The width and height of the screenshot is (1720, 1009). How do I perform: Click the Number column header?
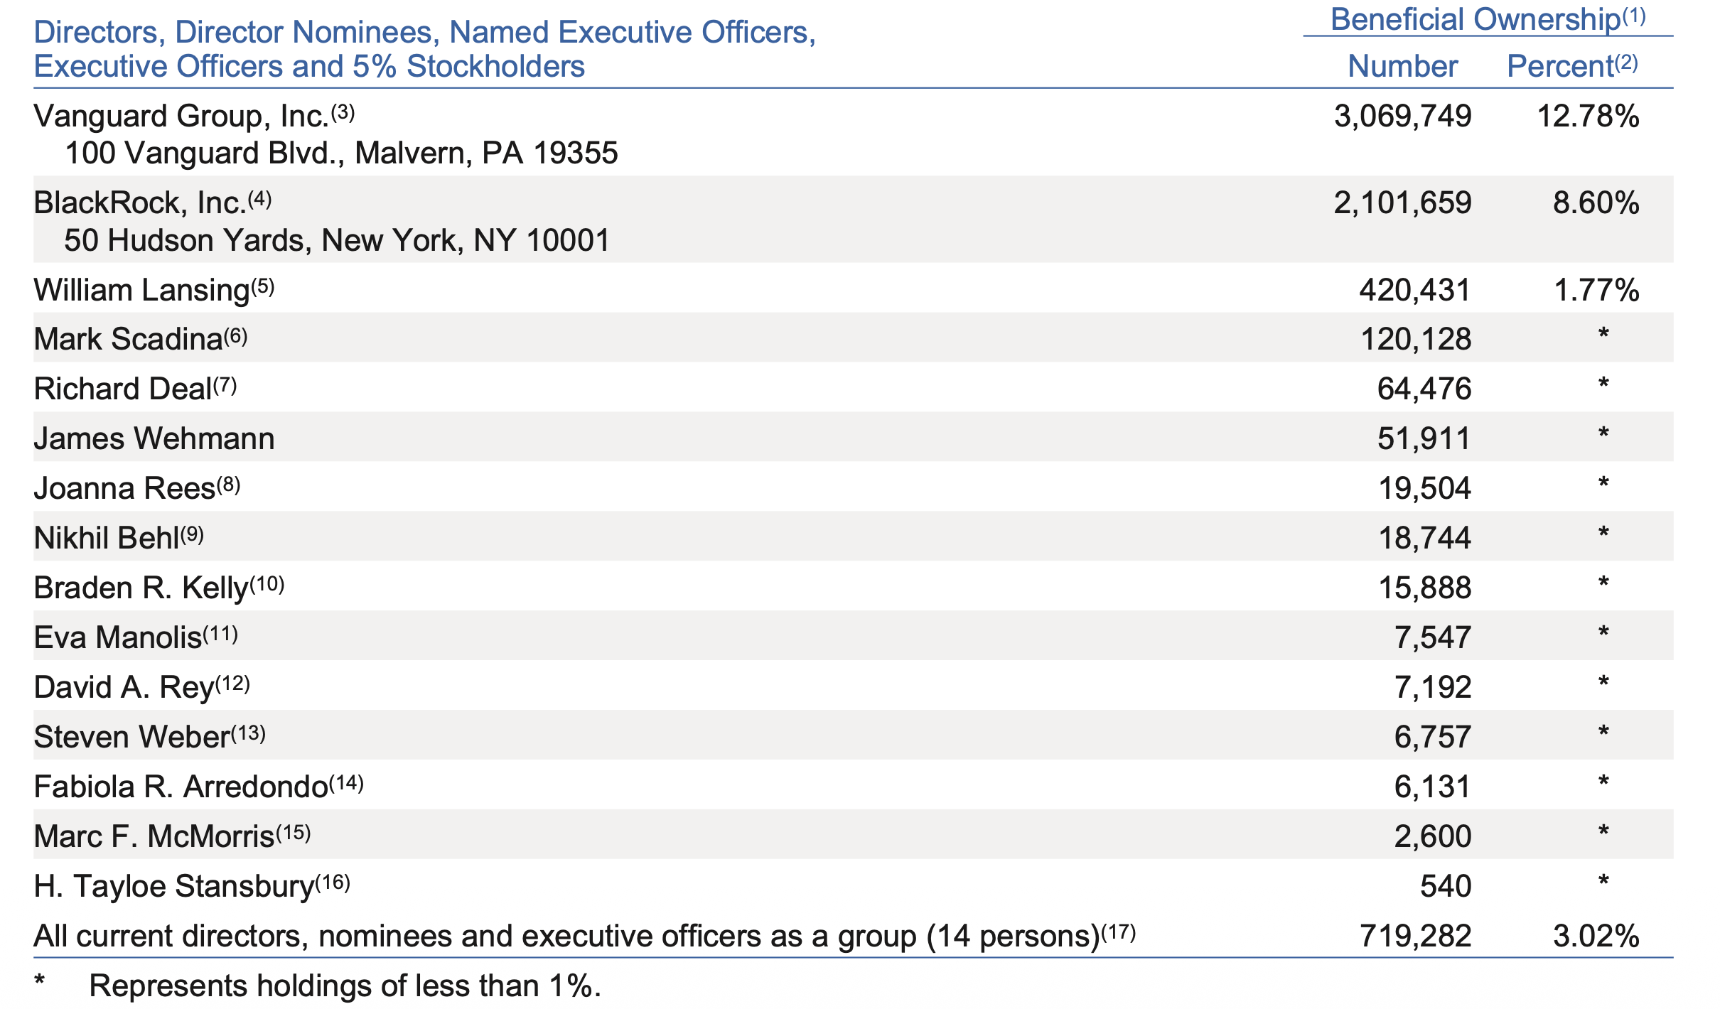tap(1402, 66)
